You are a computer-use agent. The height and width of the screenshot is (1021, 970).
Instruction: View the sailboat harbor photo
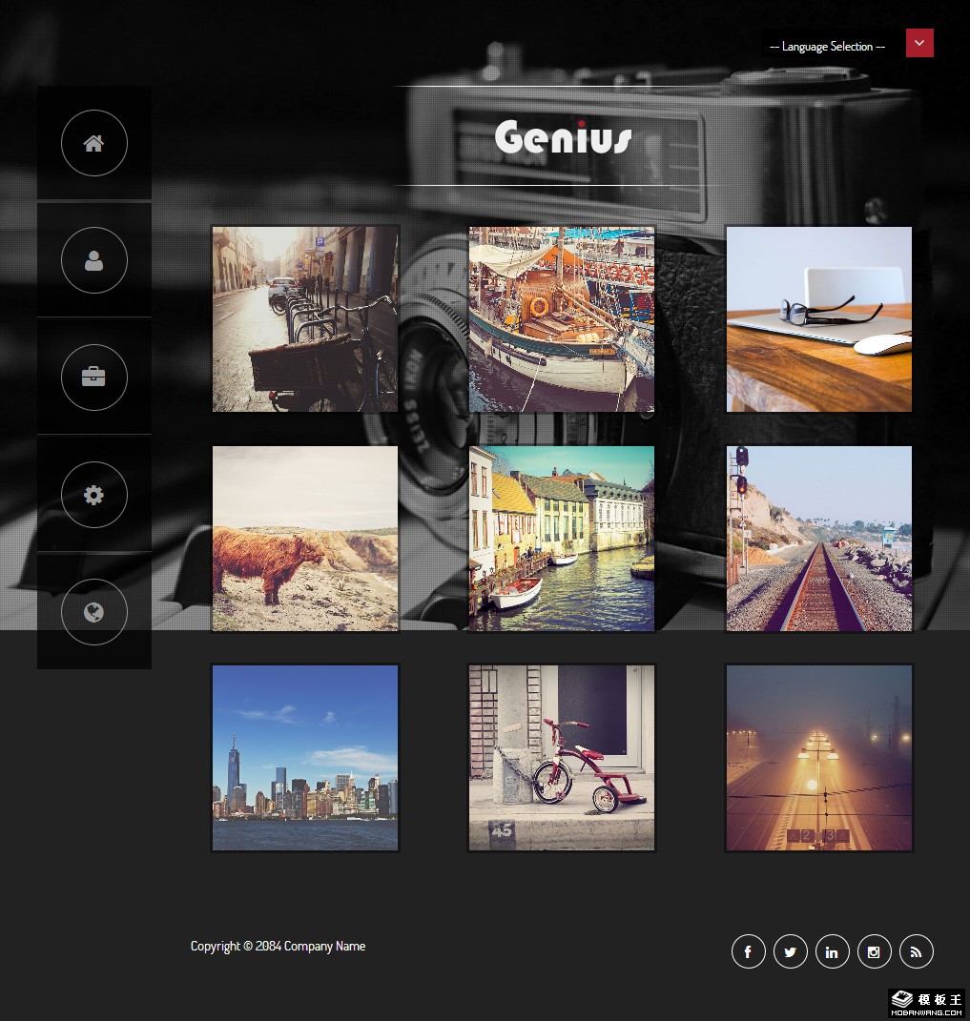[562, 319]
